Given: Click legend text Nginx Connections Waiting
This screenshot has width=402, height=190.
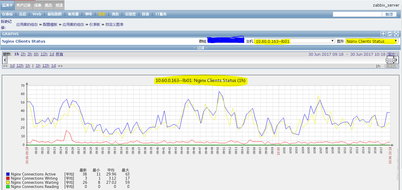Looking at the screenshot, I should coord(34,183).
